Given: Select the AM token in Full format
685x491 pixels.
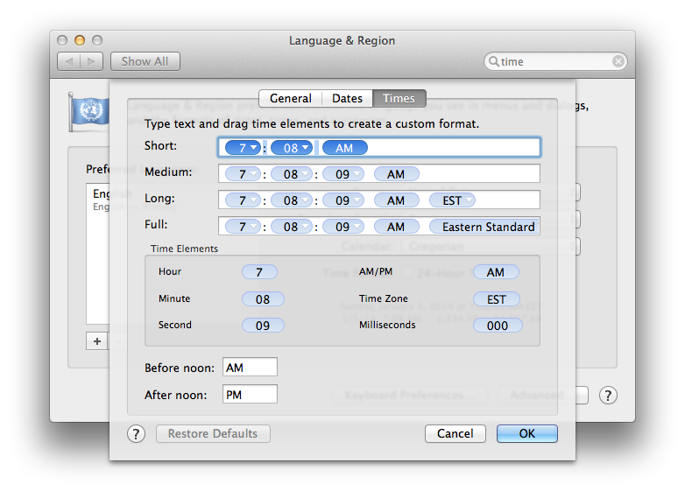Looking at the screenshot, I should tap(396, 227).
